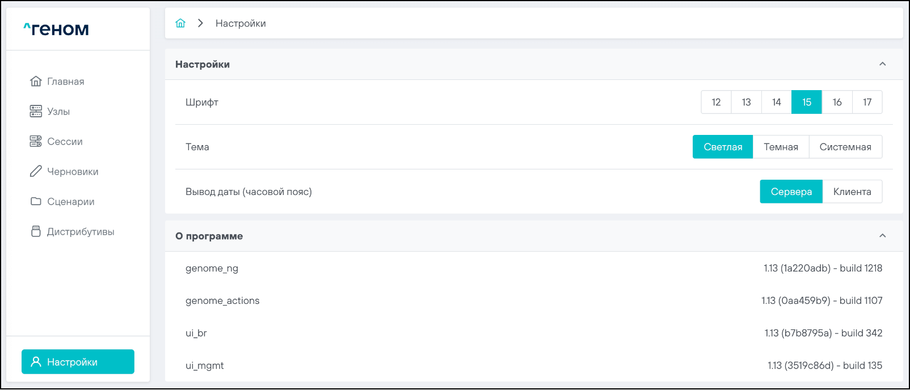Collapse the О программе section chevron

[x=882, y=236]
